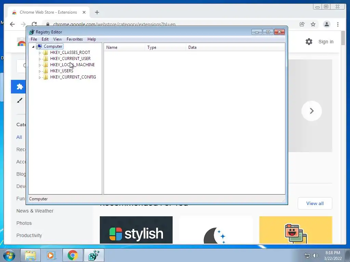Image resolution: width=350 pixels, height=262 pixels.
Task: Expand the HKEY_USERS key
Action: click(40, 71)
